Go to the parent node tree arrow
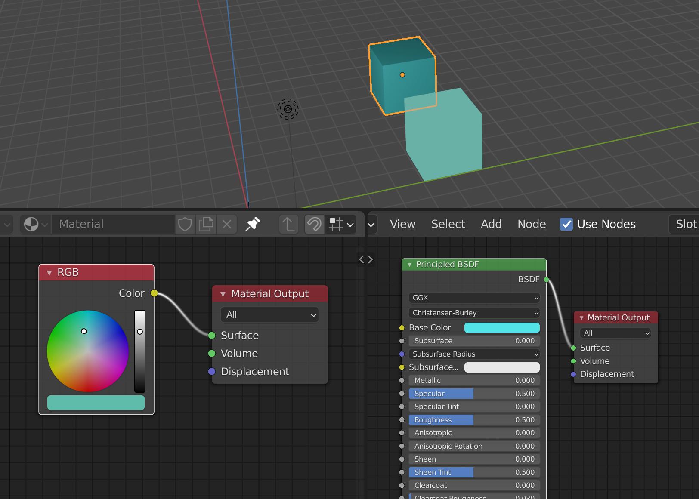 [288, 224]
